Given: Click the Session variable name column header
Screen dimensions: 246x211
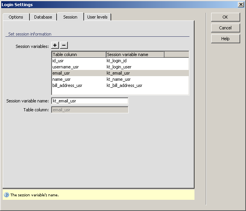Looking at the screenshot, I should (135, 54).
